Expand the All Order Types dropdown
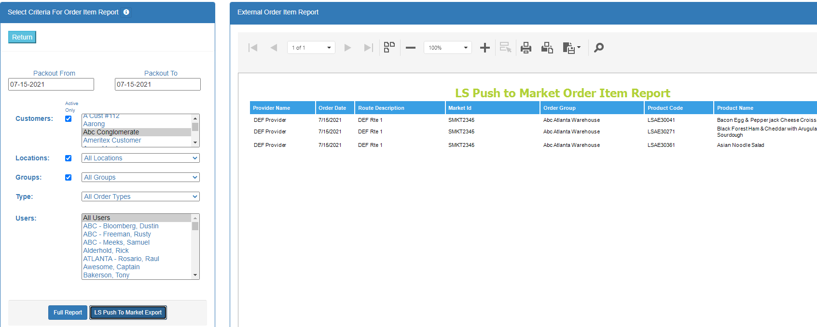This screenshot has width=817, height=327. 140,196
